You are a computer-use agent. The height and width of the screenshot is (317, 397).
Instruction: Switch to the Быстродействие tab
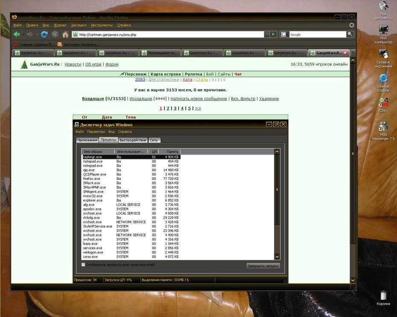tap(133, 140)
